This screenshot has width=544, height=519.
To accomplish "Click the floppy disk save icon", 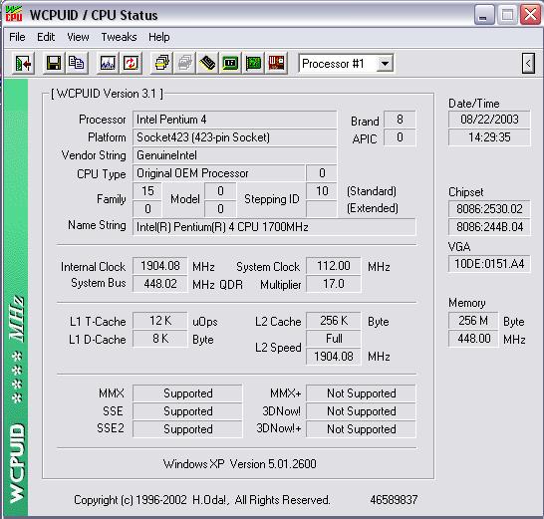I will [x=54, y=64].
